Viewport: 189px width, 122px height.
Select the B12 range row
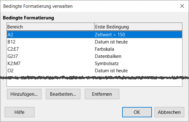[x=94, y=42]
